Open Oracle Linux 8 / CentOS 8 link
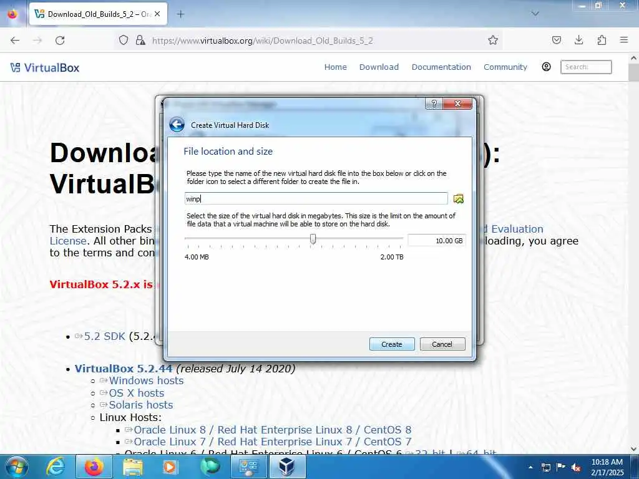The height and width of the screenshot is (479, 639). [x=272, y=430]
